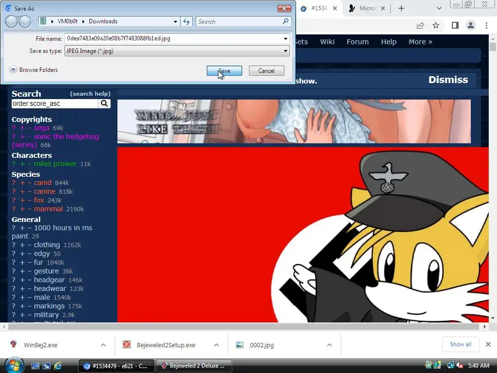The image size is (497, 373).
Task: Click the clothing tag link
Action: click(x=47, y=245)
